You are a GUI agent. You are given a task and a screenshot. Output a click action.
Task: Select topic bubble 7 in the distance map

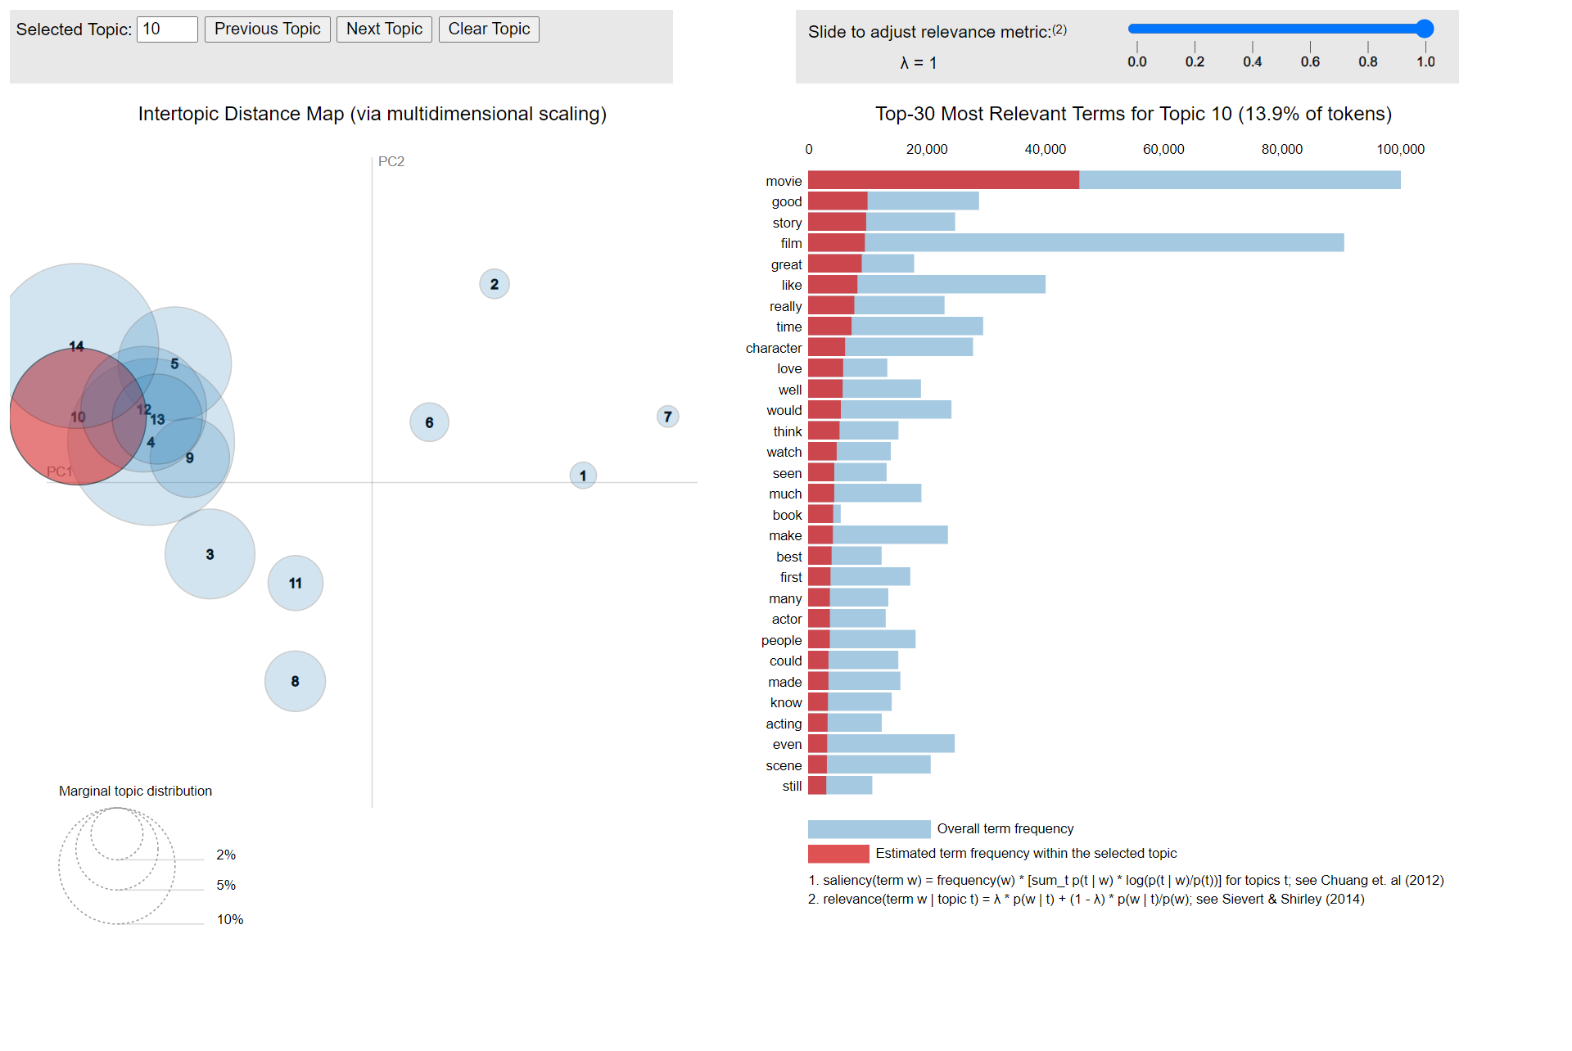tap(668, 417)
